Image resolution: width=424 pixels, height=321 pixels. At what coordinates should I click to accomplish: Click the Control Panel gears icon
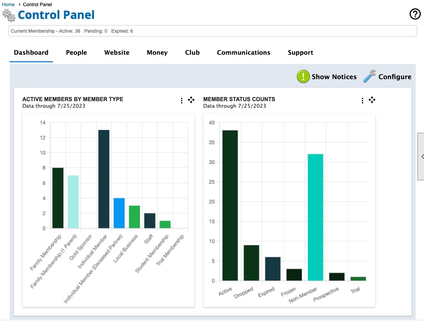tap(9, 15)
